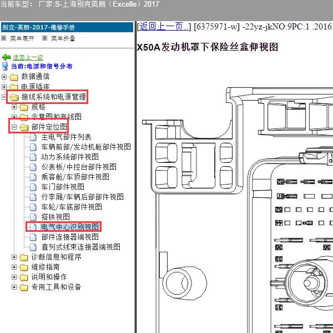333x333 pixels.
Task: Click the page icon for 车门部件视图
Action: 33,187
